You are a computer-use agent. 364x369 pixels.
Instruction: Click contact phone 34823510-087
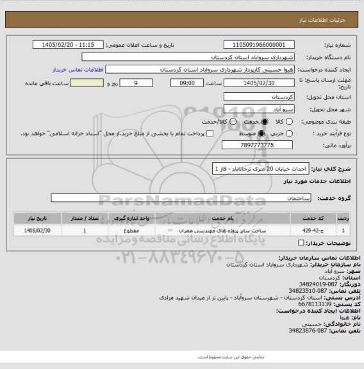[x=308, y=291]
